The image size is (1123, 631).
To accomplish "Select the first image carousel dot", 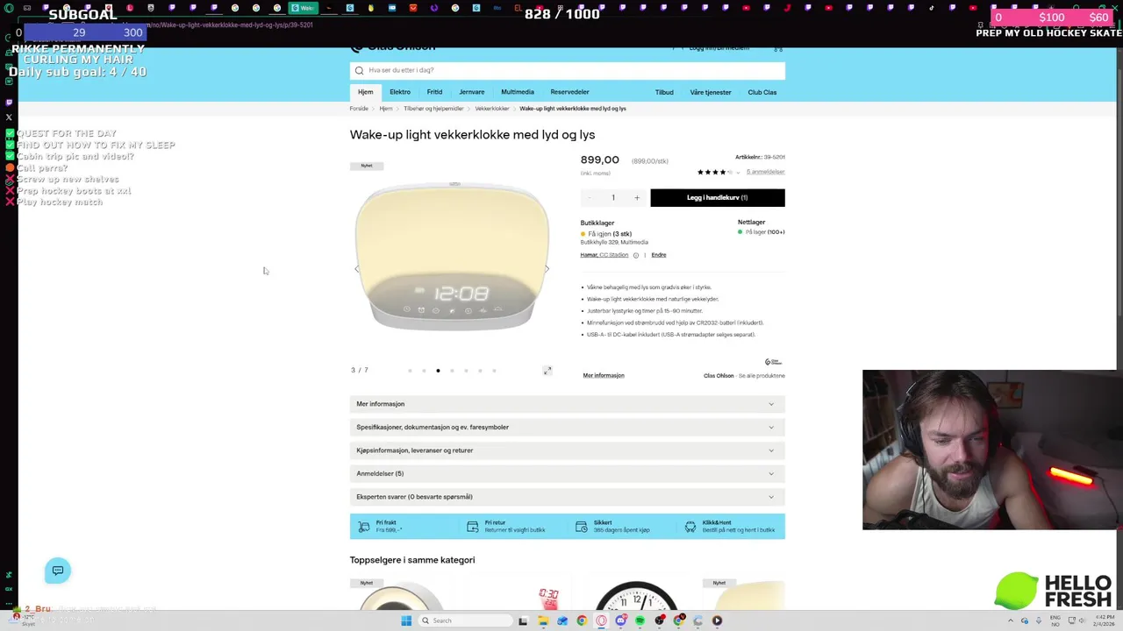I will (410, 371).
